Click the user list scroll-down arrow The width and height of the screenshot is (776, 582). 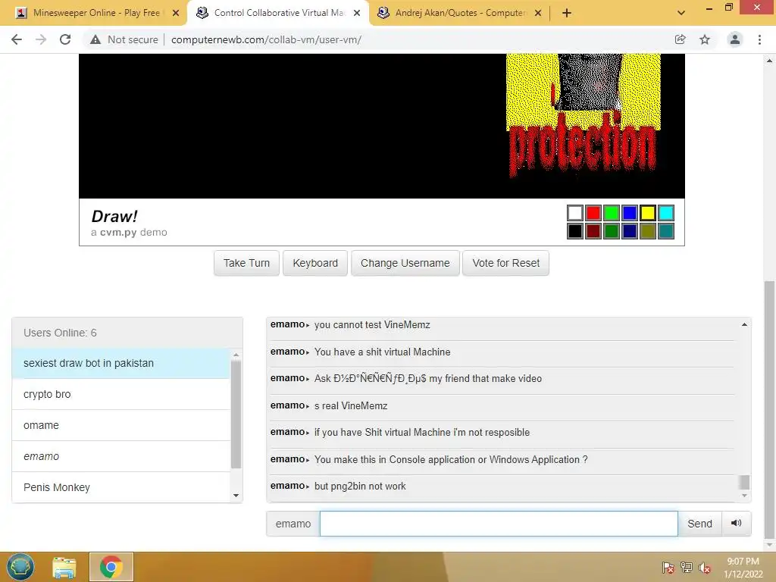236,496
